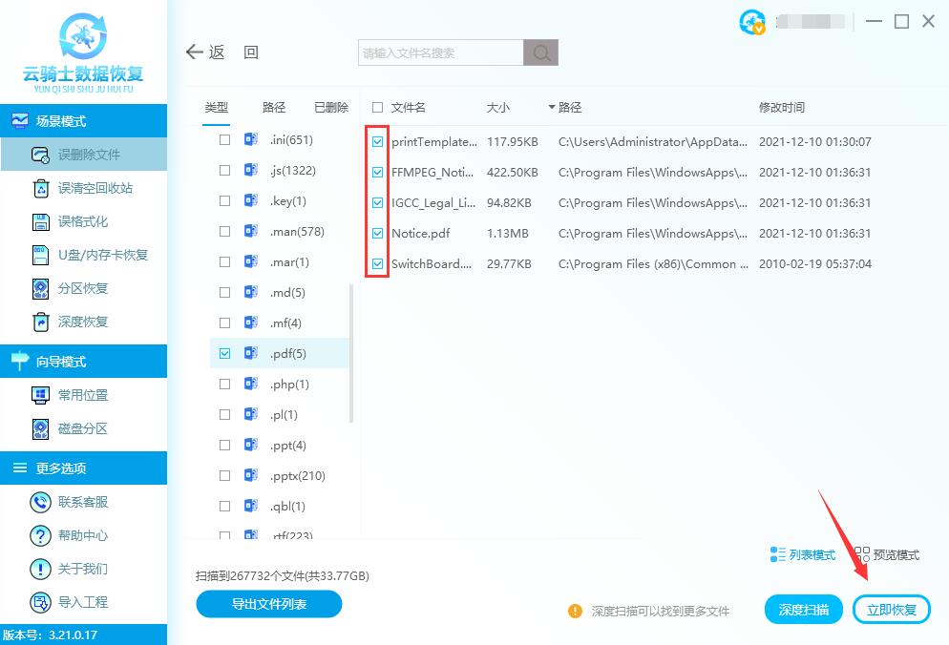
Task: Uncheck printTemplate file checkbox
Action: 378,141
